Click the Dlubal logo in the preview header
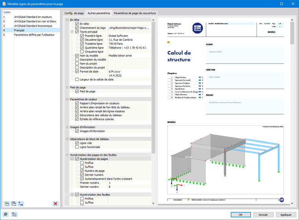Screen dimensions: 299x220 pos(197,28)
